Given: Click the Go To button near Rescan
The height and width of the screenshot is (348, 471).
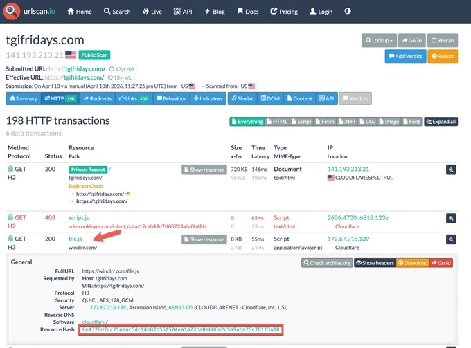Looking at the screenshot, I should [x=412, y=40].
